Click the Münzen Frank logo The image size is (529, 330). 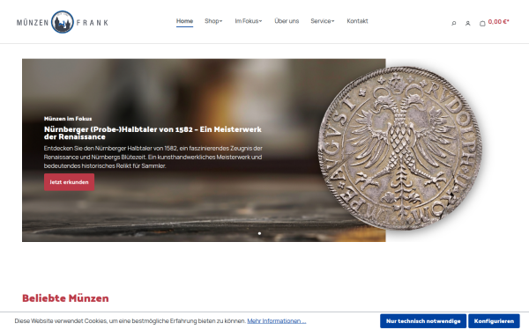pyautogui.click(x=63, y=22)
